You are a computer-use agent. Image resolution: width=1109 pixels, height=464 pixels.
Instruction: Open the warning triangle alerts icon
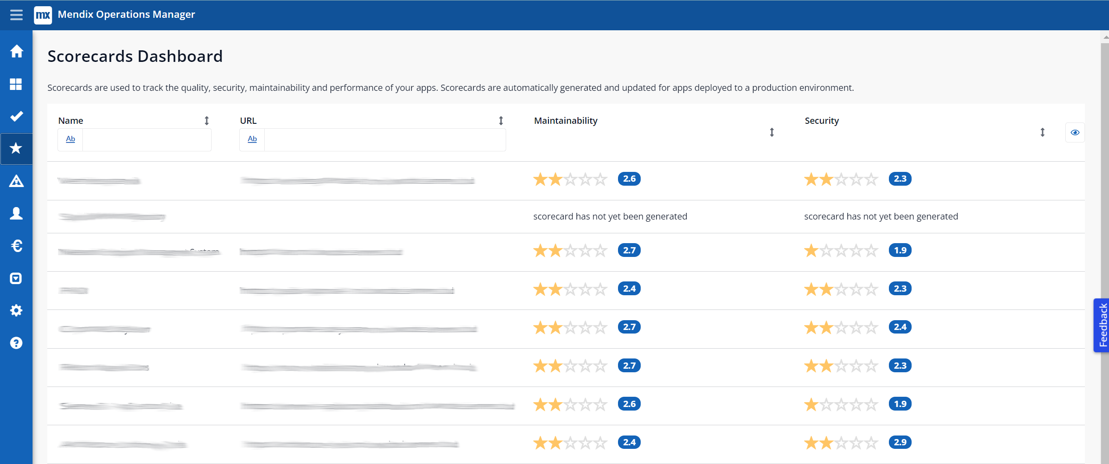pos(16,181)
